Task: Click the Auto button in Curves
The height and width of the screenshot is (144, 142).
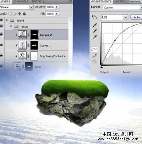Action: click(137, 17)
